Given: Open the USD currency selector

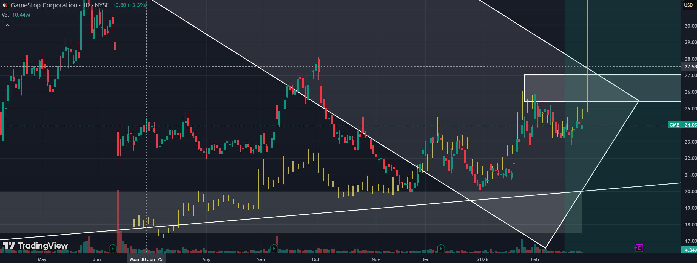Looking at the screenshot, I should coord(689,5).
